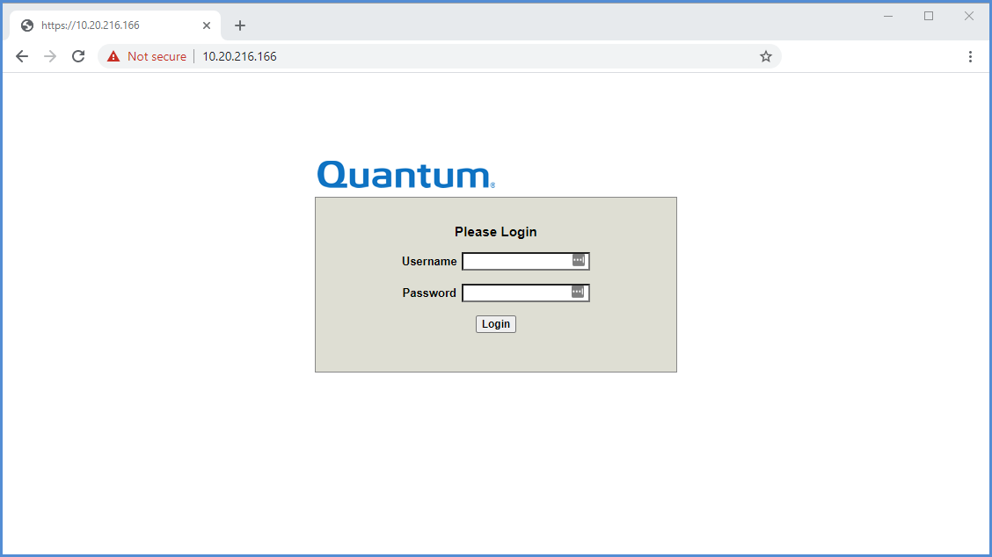The width and height of the screenshot is (992, 557).
Task: Focus the Password input field
Action: point(526,293)
